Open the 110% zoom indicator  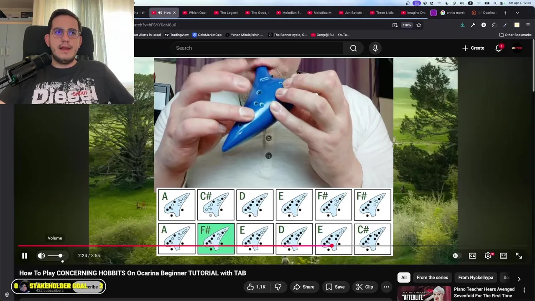click(x=407, y=25)
